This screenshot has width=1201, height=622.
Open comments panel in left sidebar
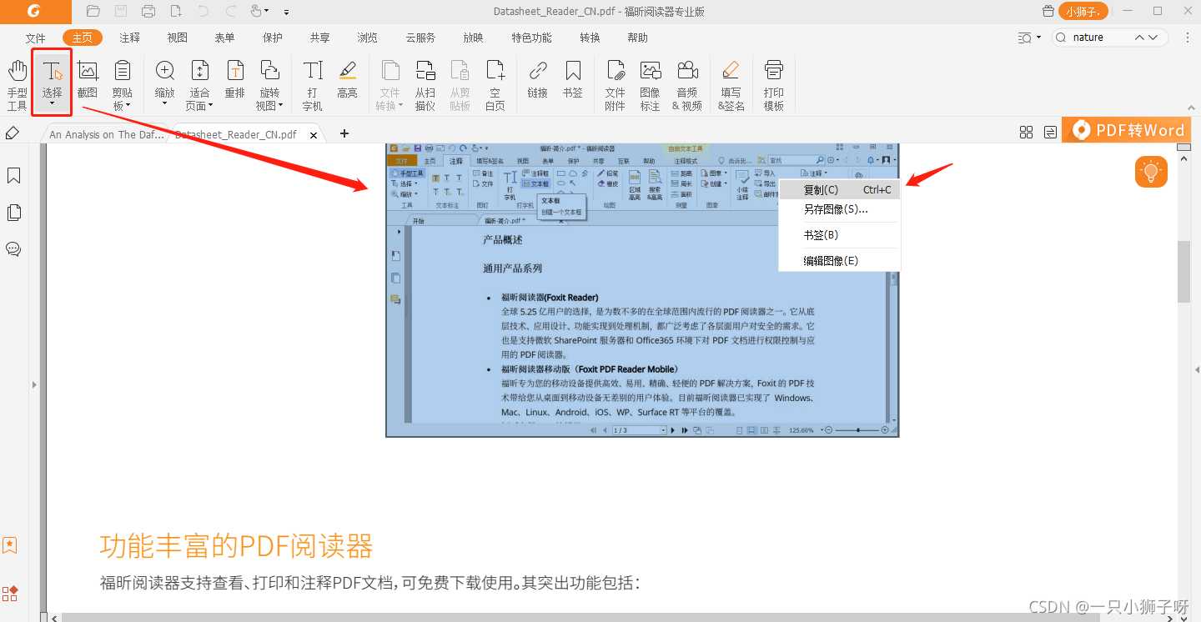coord(13,249)
